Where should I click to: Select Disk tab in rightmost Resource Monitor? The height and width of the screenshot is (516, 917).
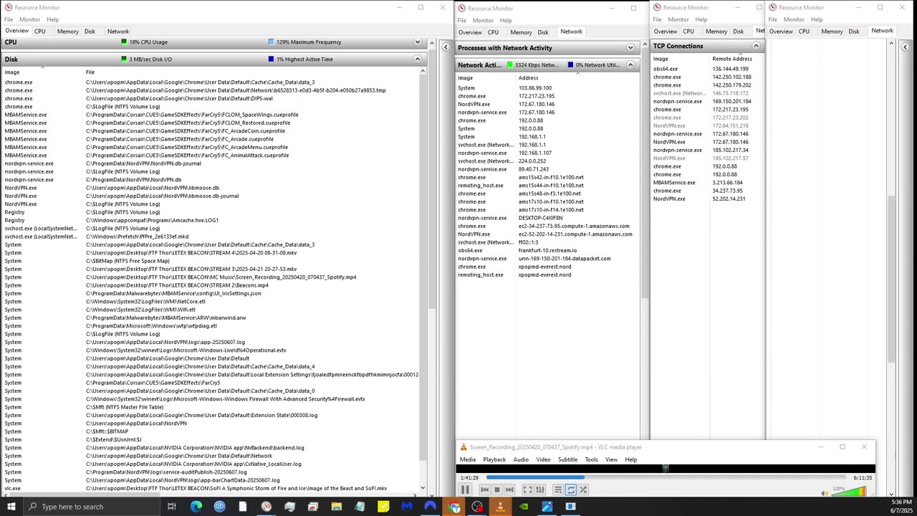(x=854, y=32)
